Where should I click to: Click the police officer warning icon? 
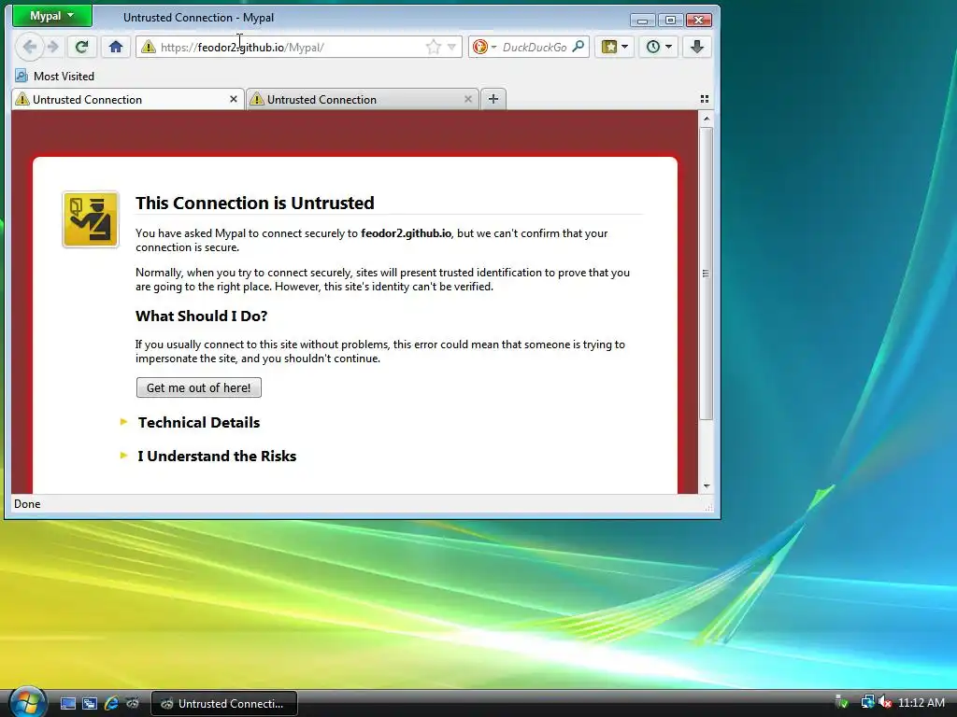91,219
